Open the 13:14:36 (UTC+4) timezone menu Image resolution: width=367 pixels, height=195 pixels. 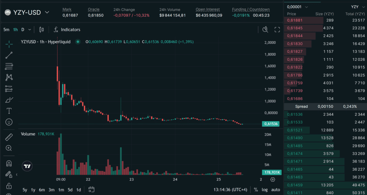(x=230, y=190)
